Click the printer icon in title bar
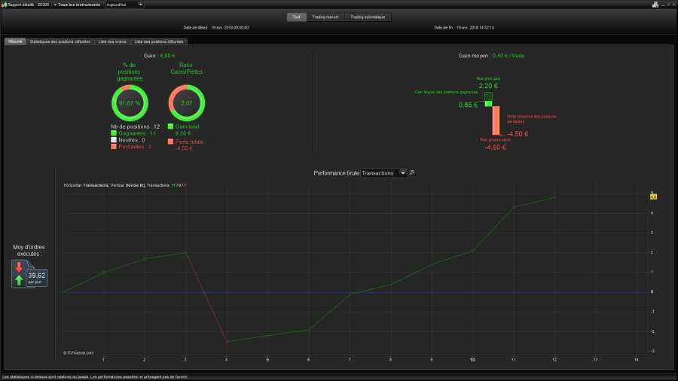 (x=655, y=5)
